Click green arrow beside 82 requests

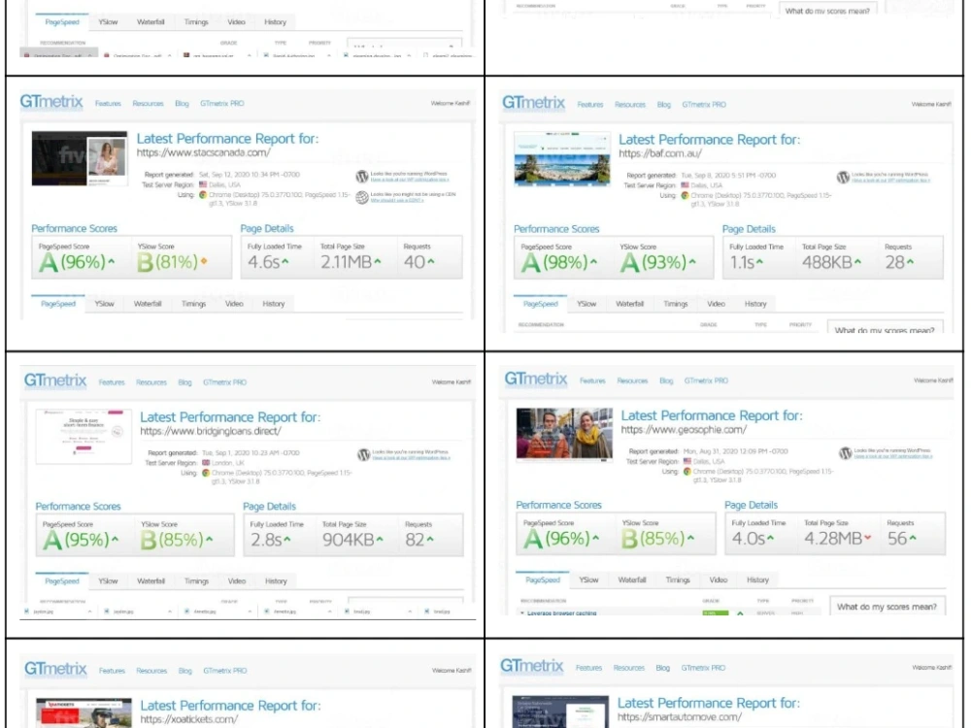point(430,540)
